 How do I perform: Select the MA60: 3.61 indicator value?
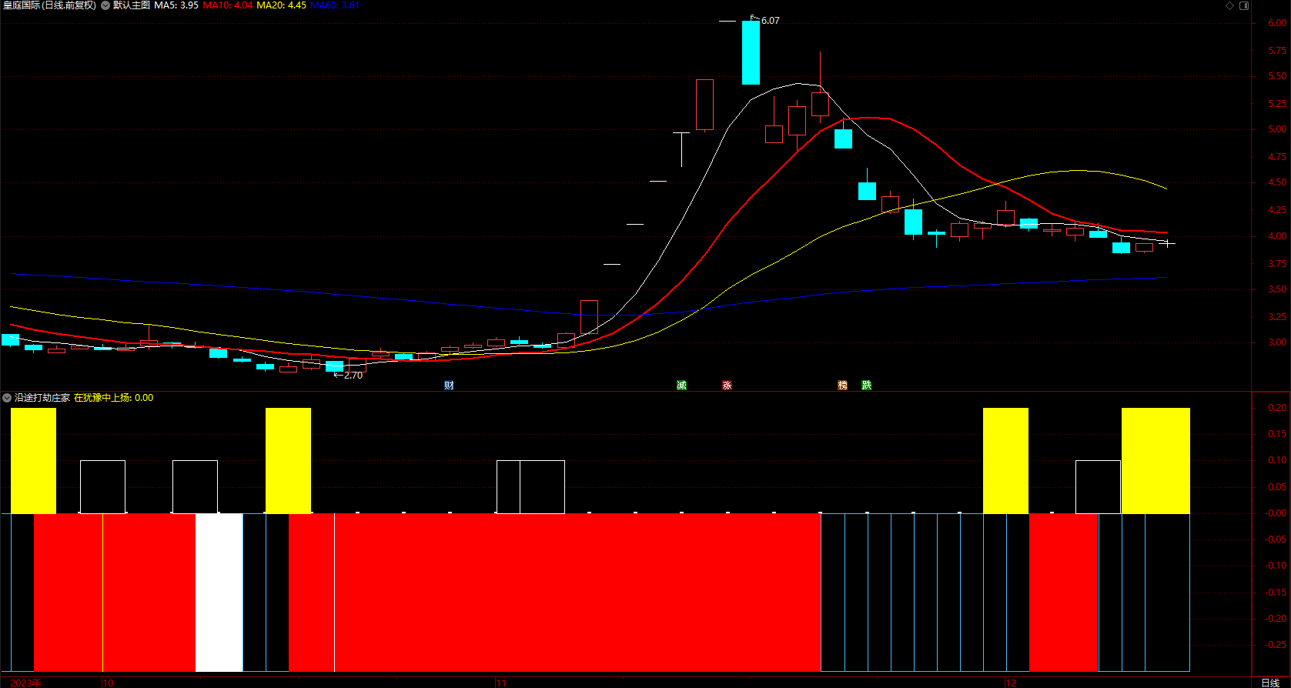coord(335,5)
